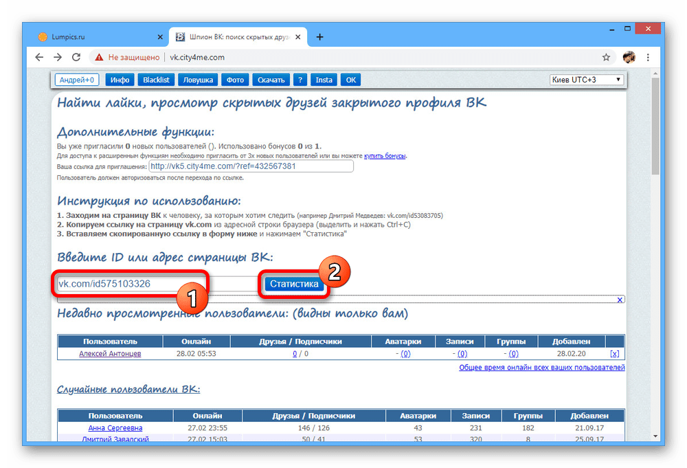Minimize the Chrome window
The height and width of the screenshot is (468, 687).
(x=611, y=29)
